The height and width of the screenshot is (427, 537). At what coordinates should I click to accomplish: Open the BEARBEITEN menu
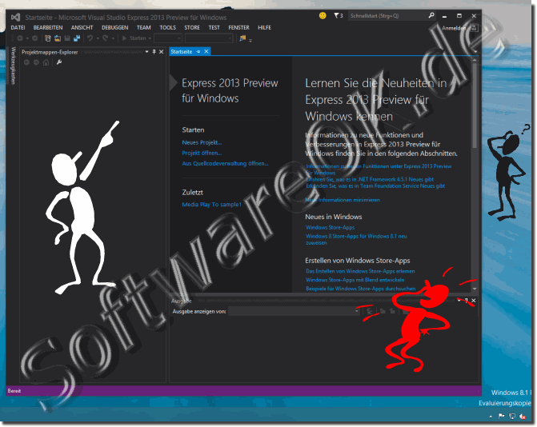48,28
